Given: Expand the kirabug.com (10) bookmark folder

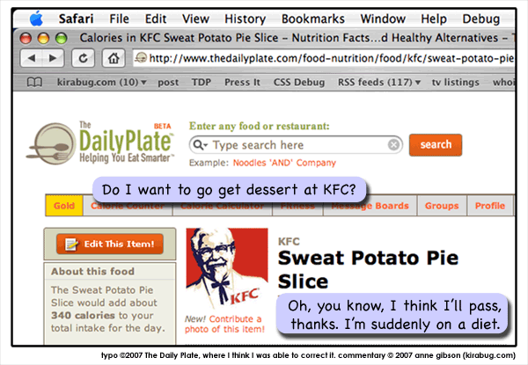Looking at the screenshot, I should click(x=101, y=82).
